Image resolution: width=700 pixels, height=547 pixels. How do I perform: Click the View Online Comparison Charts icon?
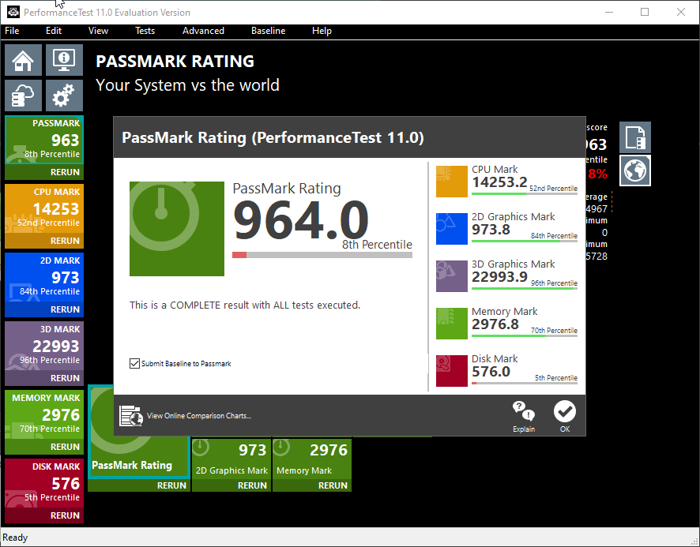click(x=130, y=415)
